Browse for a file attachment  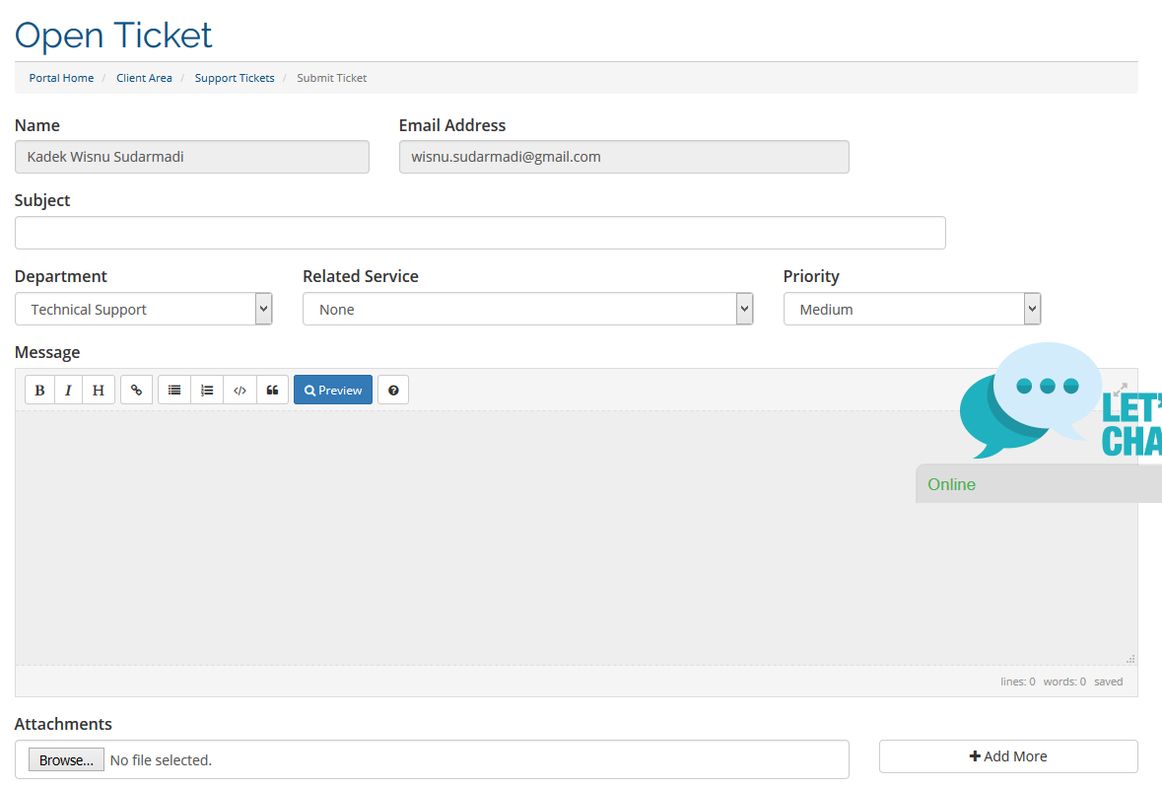point(66,759)
